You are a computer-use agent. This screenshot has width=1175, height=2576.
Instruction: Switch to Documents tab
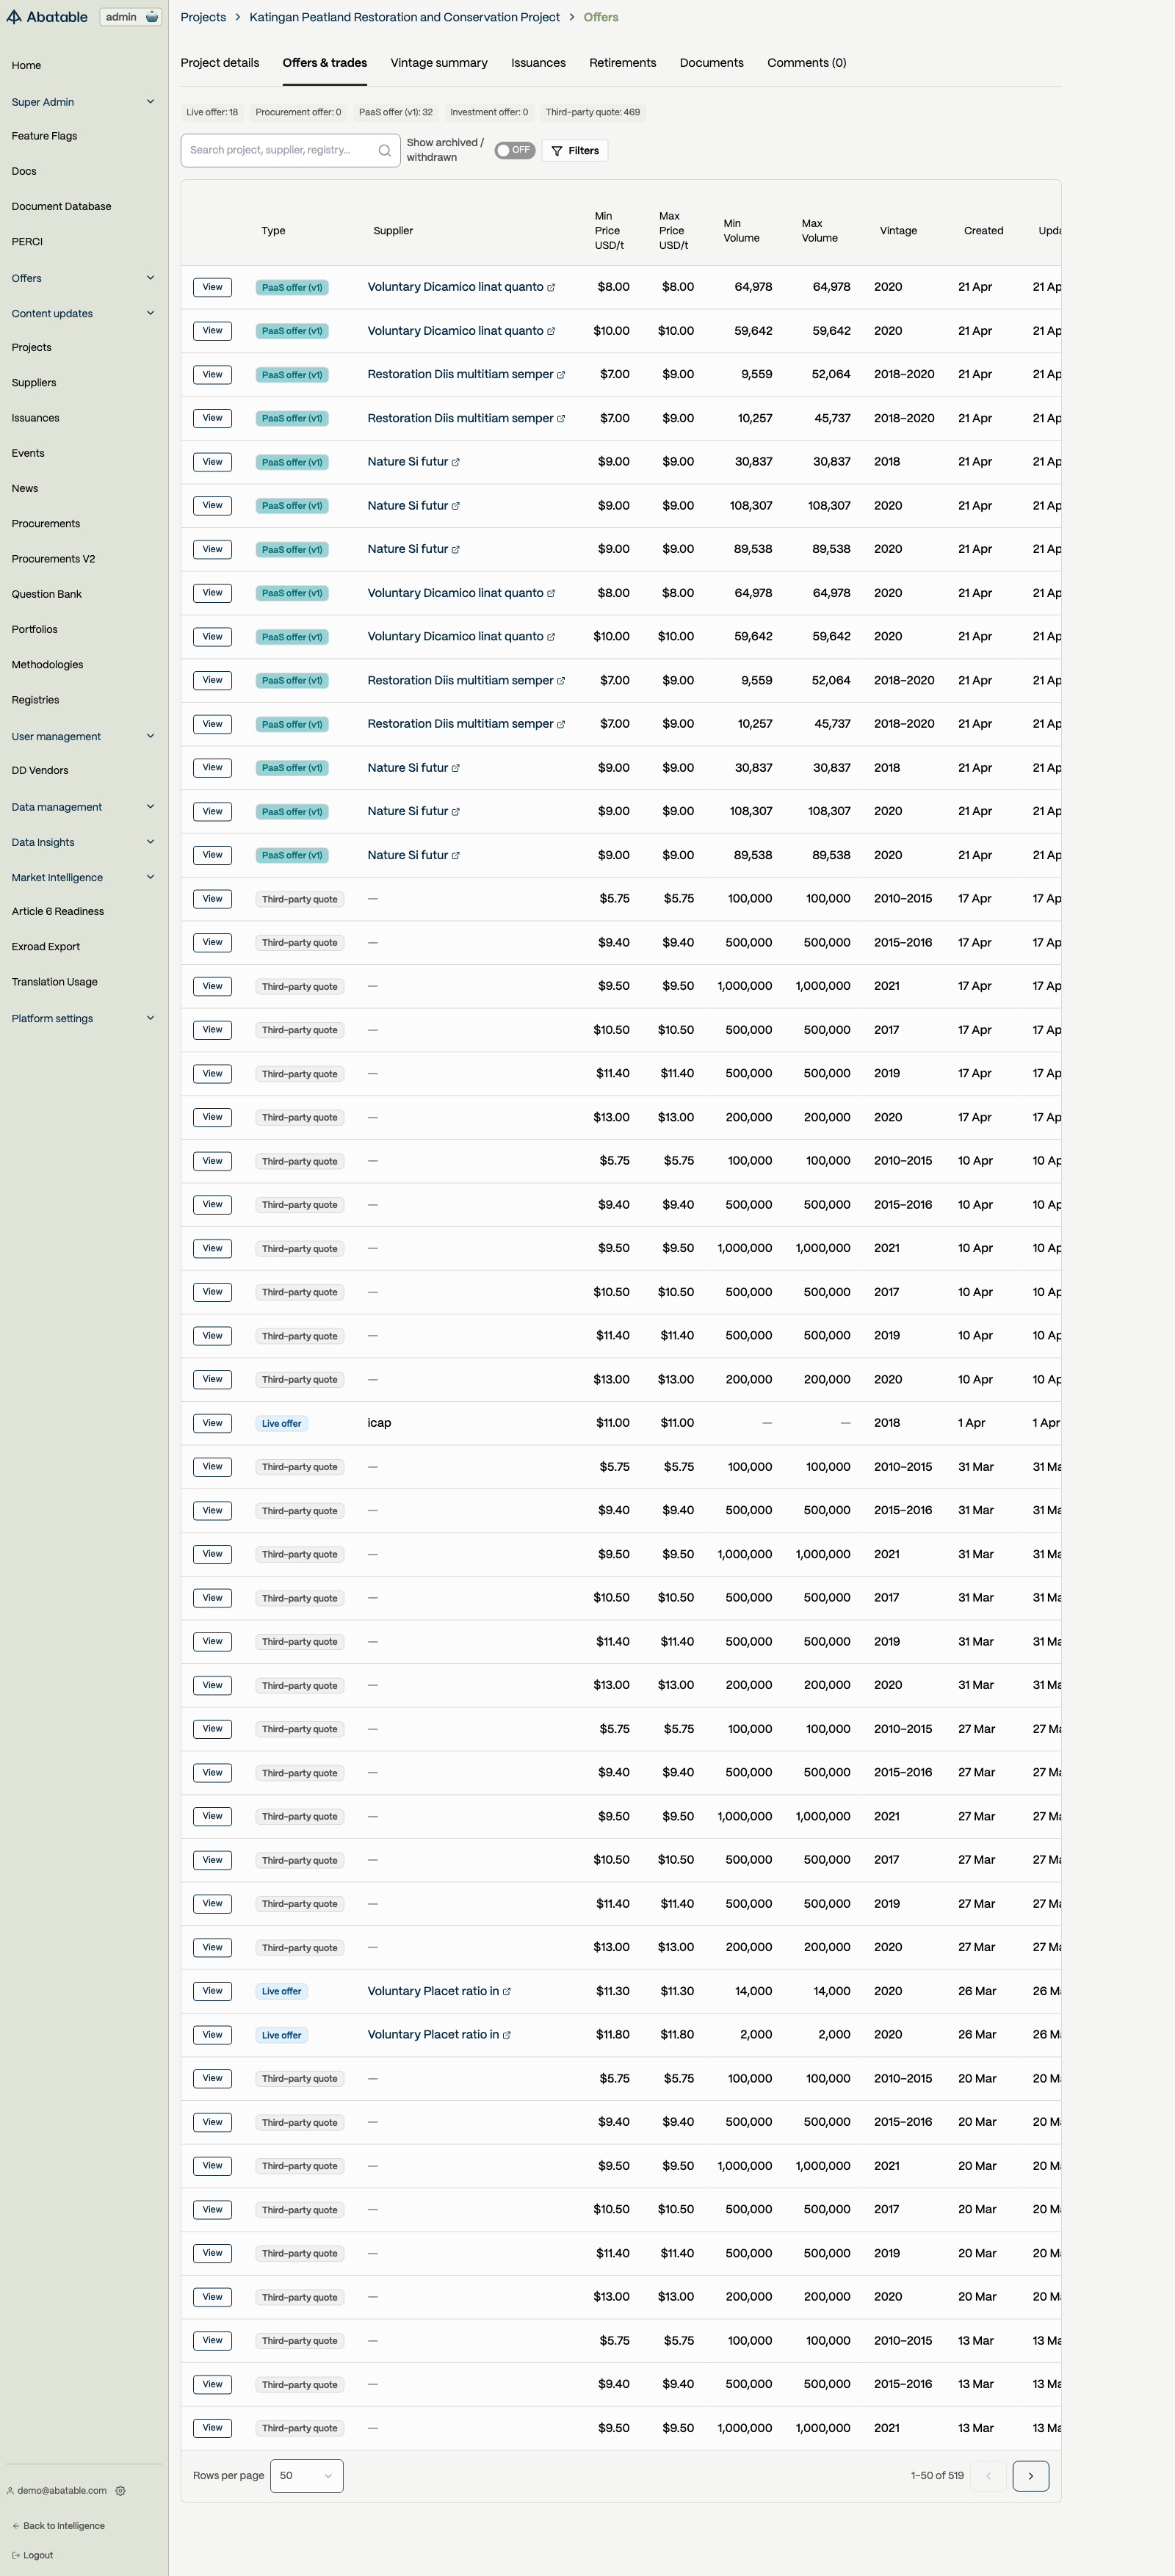711,63
